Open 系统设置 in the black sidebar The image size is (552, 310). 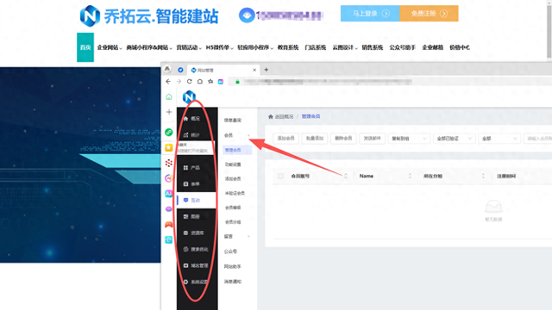[196, 282]
